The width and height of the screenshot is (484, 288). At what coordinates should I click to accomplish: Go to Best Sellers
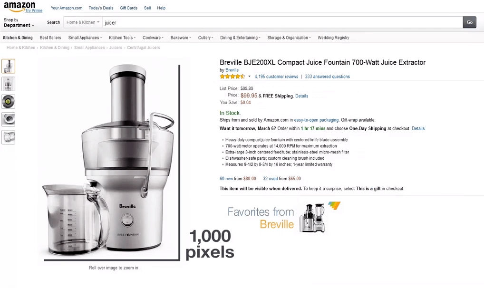pos(50,38)
